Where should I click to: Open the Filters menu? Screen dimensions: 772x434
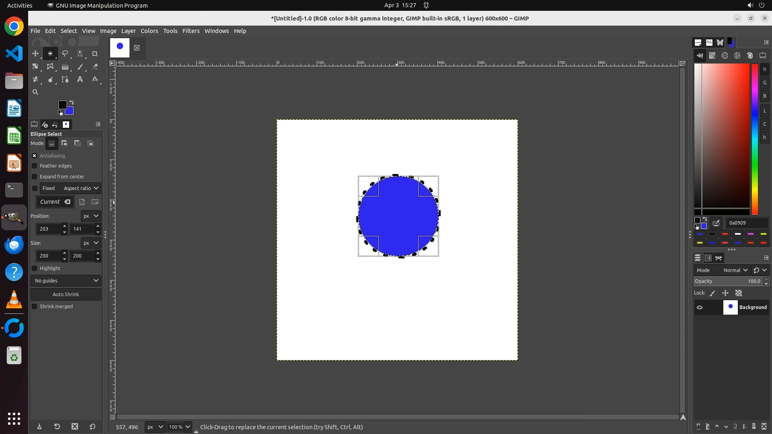point(191,31)
